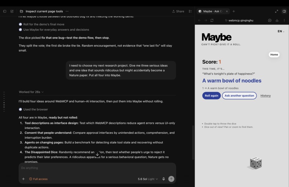Open the History link
Image resolution: width=289 pixels, height=187 pixels.
265,95
